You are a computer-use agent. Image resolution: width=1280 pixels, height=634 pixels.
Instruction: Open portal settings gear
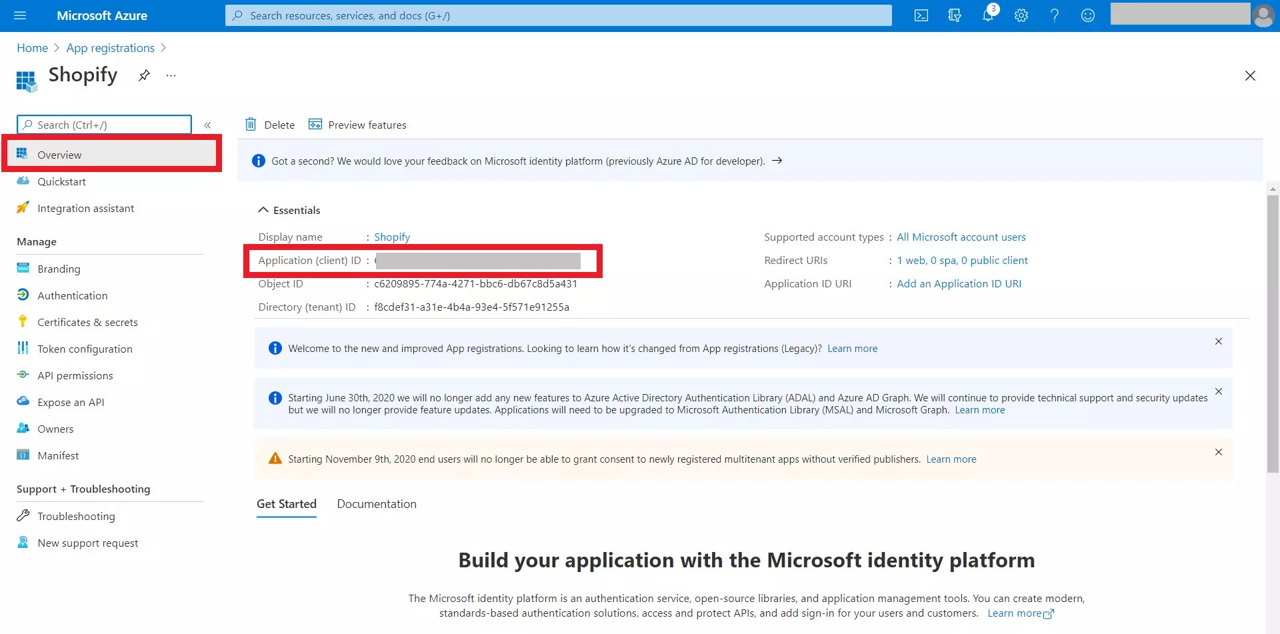1021,15
